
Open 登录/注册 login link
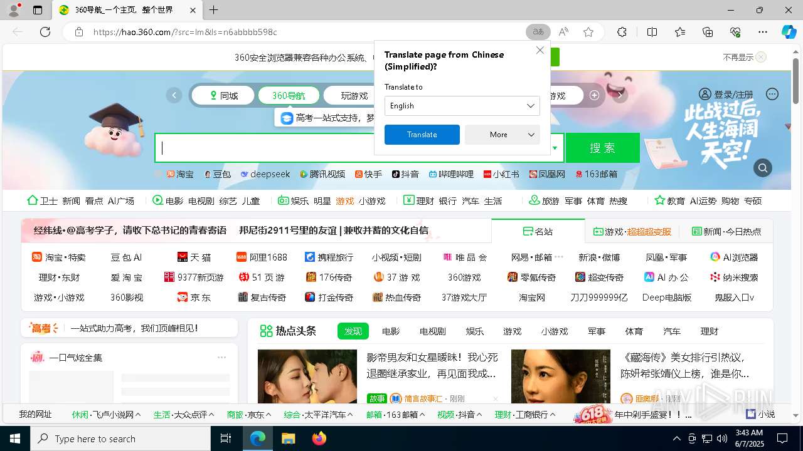click(726, 94)
